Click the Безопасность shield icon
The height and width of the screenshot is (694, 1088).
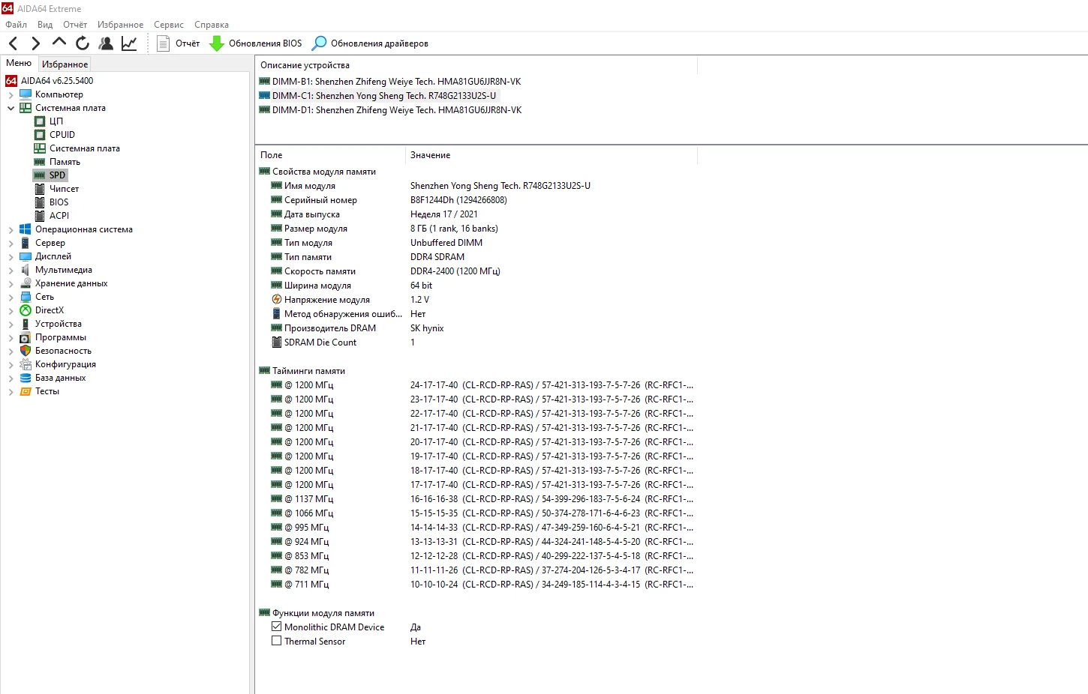(x=26, y=351)
